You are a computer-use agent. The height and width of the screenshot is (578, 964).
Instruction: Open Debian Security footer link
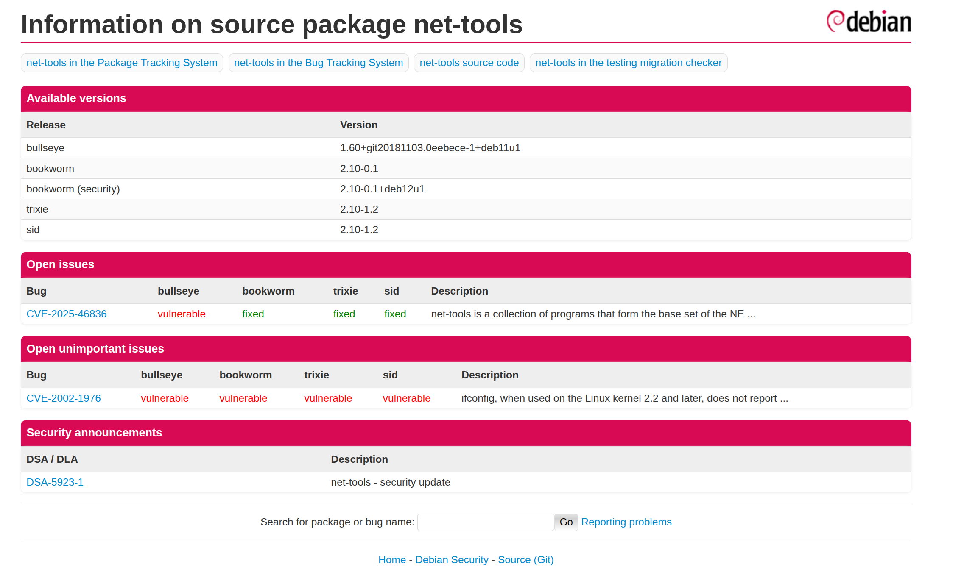(452, 560)
